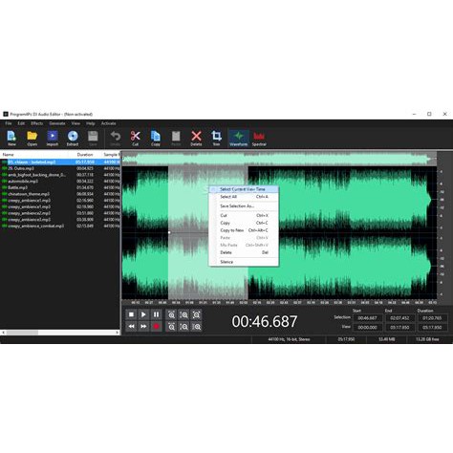453x453 pixels.
Task: Pause playback with the Pause button
Action: pos(156,314)
